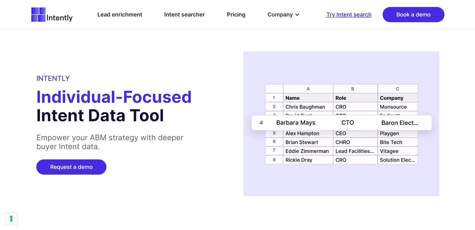Image resolution: width=475 pixels, height=230 pixels.
Task: Click the Lead Facilities... role cell
Action: (355, 151)
